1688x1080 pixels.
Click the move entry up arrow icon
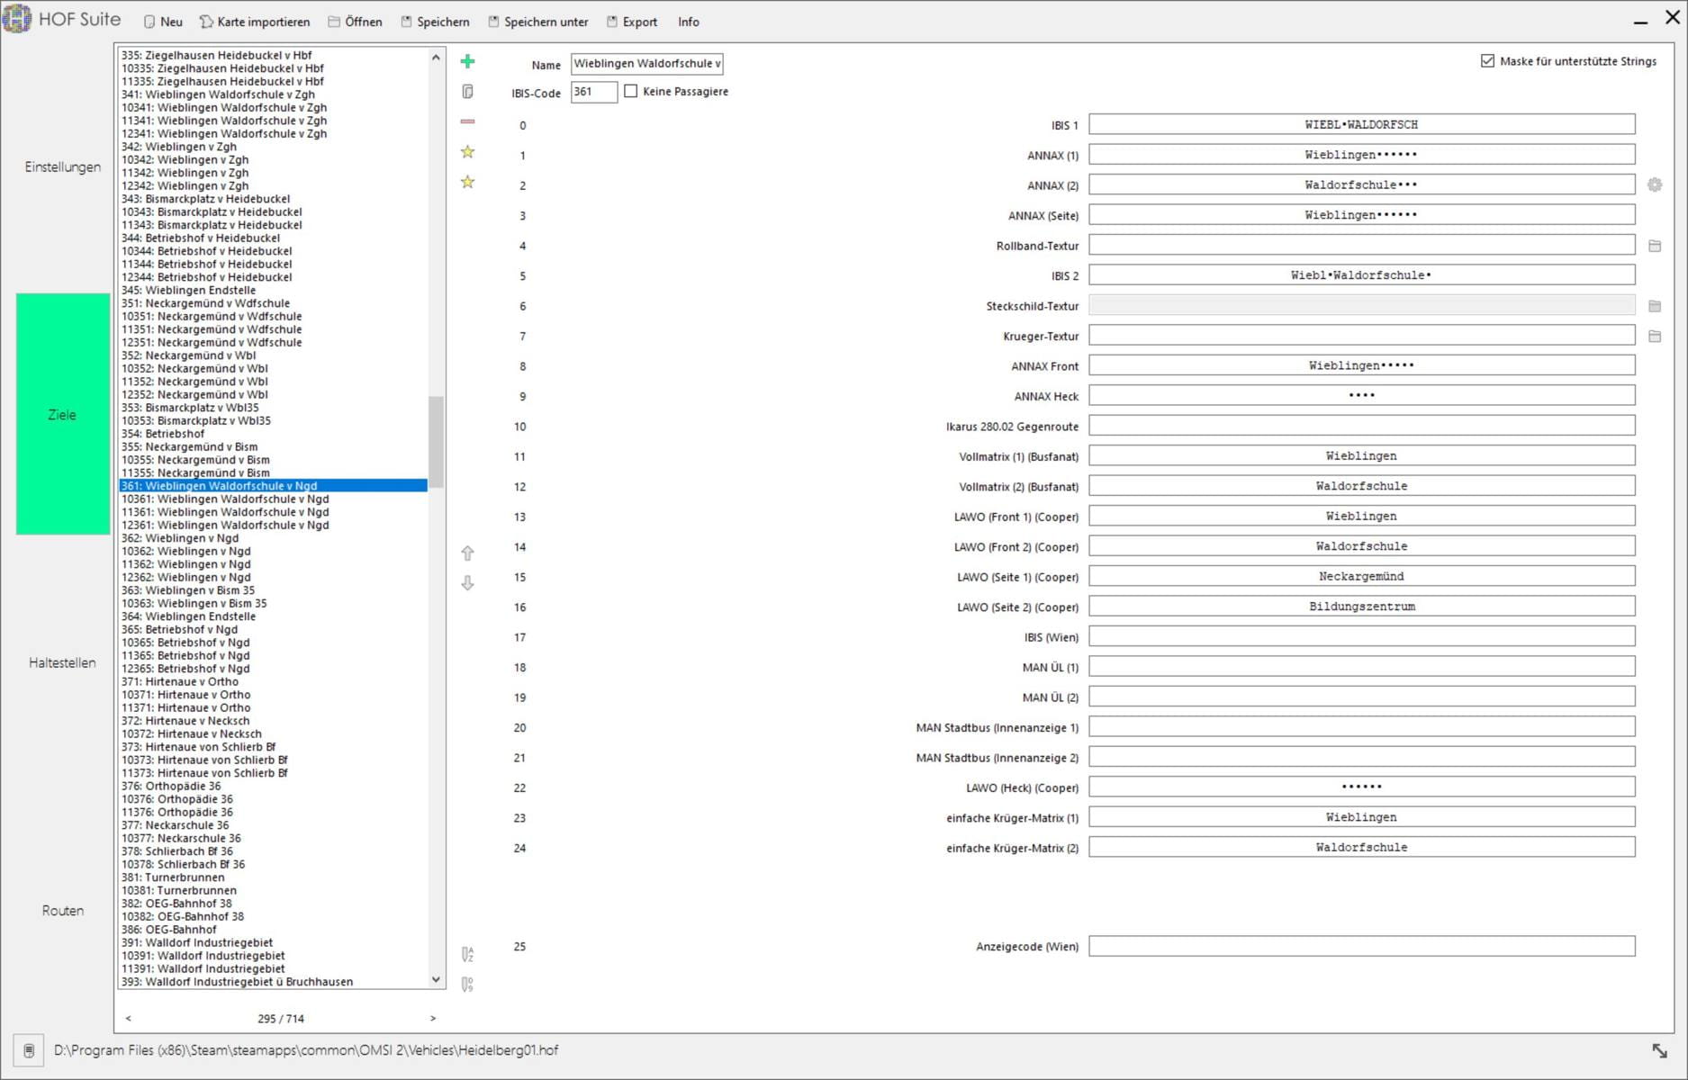coord(467,553)
